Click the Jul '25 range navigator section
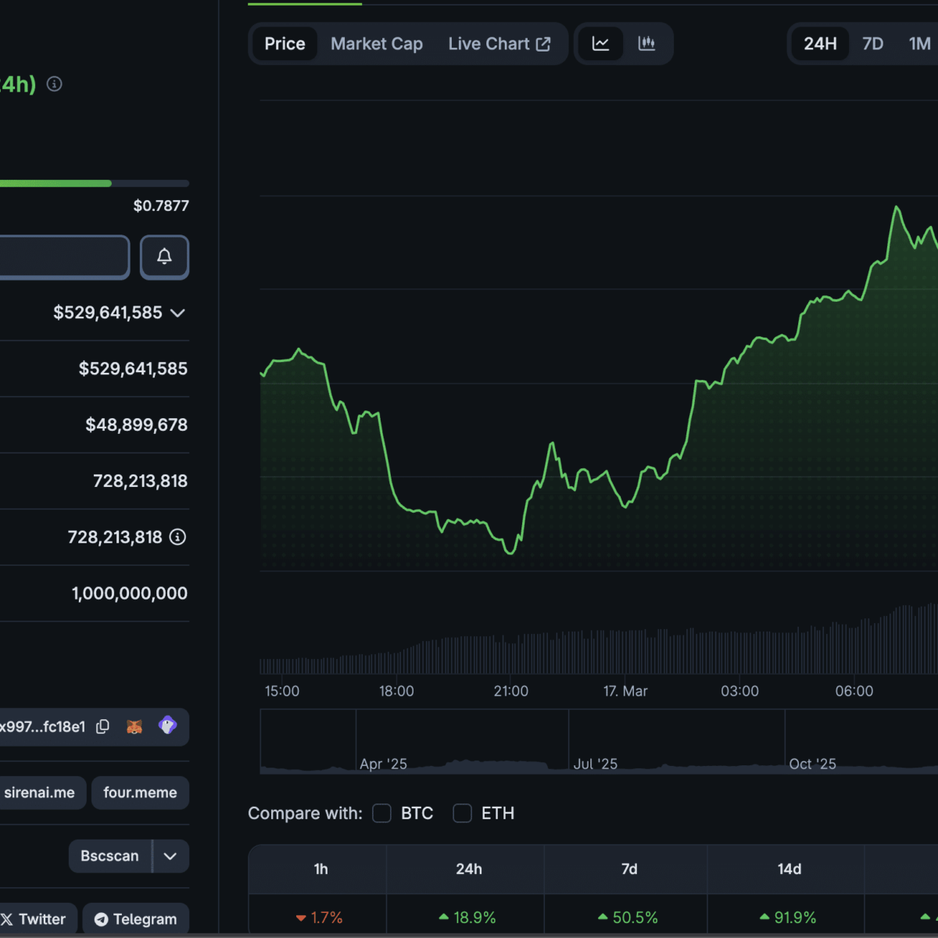Screen dimensions: 938x938 676,743
